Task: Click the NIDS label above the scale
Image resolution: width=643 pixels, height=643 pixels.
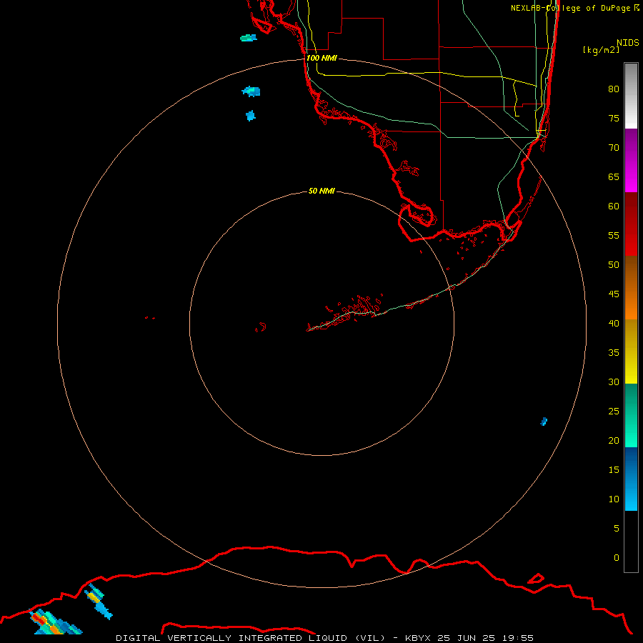Action: (x=628, y=42)
